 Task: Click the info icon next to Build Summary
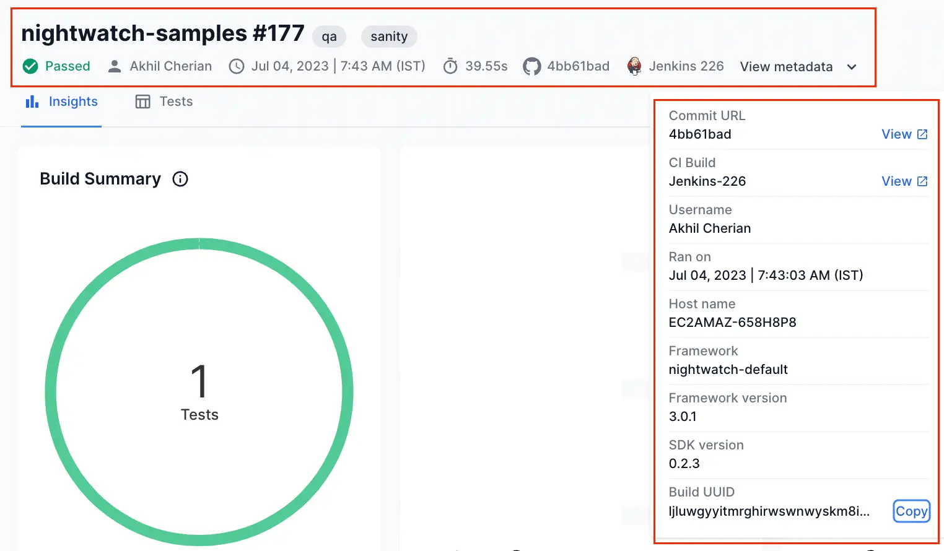tap(180, 179)
